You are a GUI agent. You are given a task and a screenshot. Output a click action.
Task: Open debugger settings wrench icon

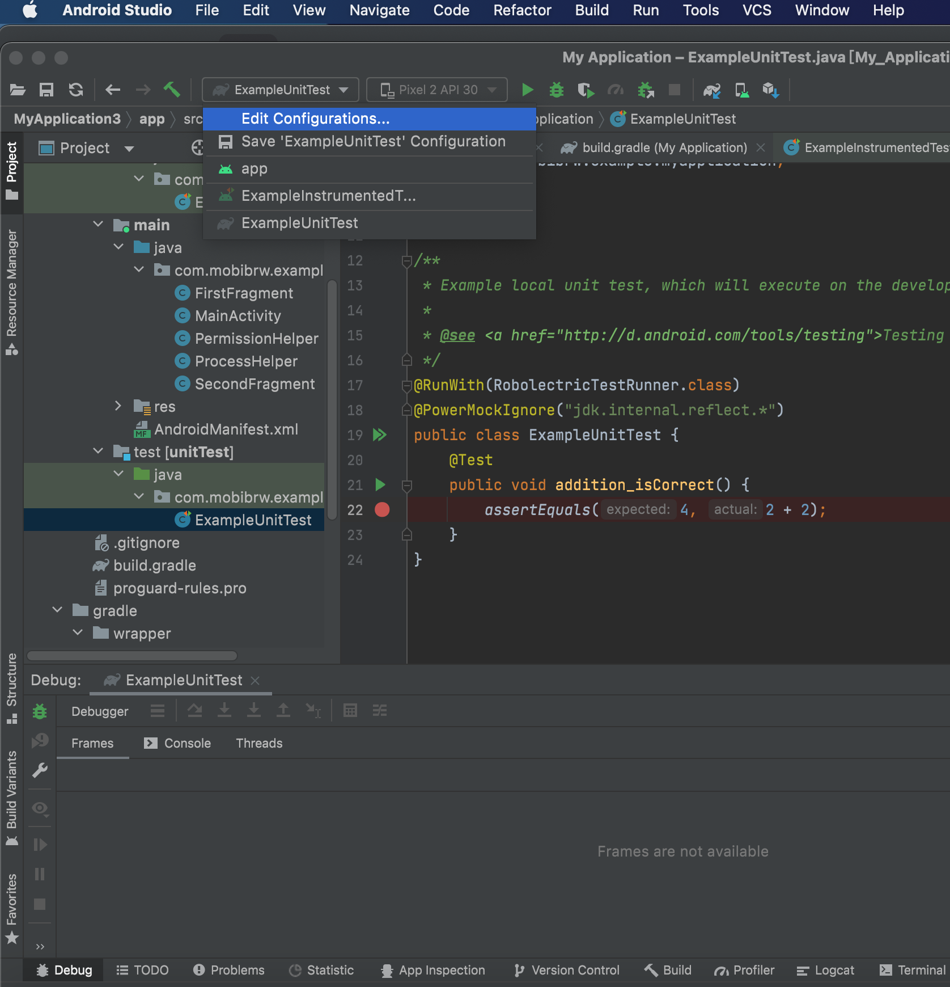point(40,770)
